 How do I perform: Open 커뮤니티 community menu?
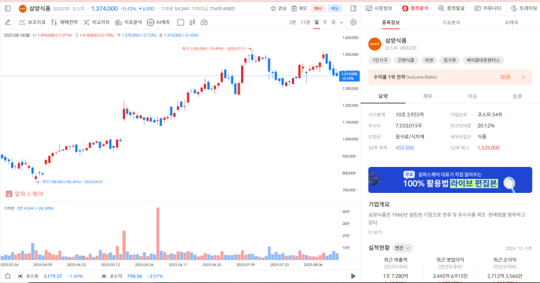coord(488,8)
